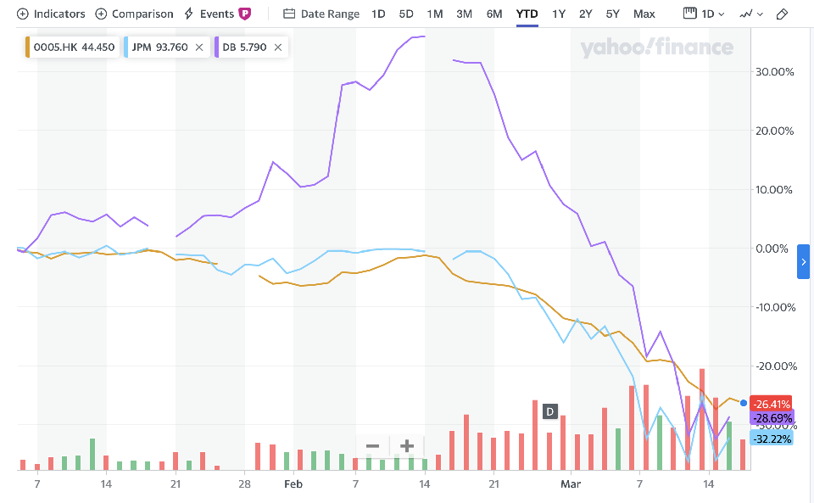Remove DB comparison from chart
This screenshot has height=503, width=814.
point(278,48)
